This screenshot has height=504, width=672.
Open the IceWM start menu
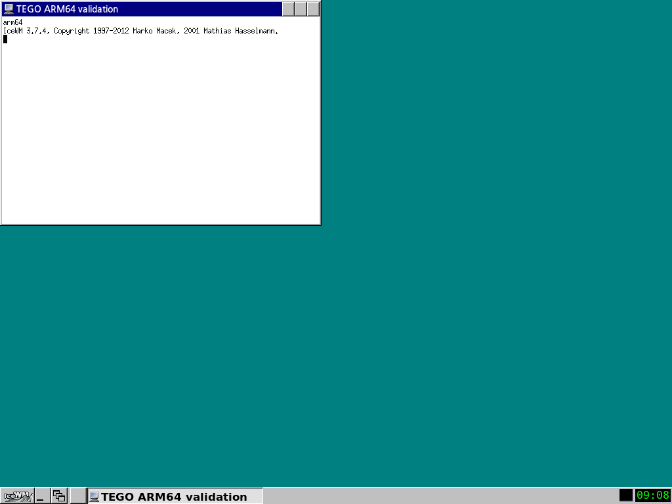17,496
